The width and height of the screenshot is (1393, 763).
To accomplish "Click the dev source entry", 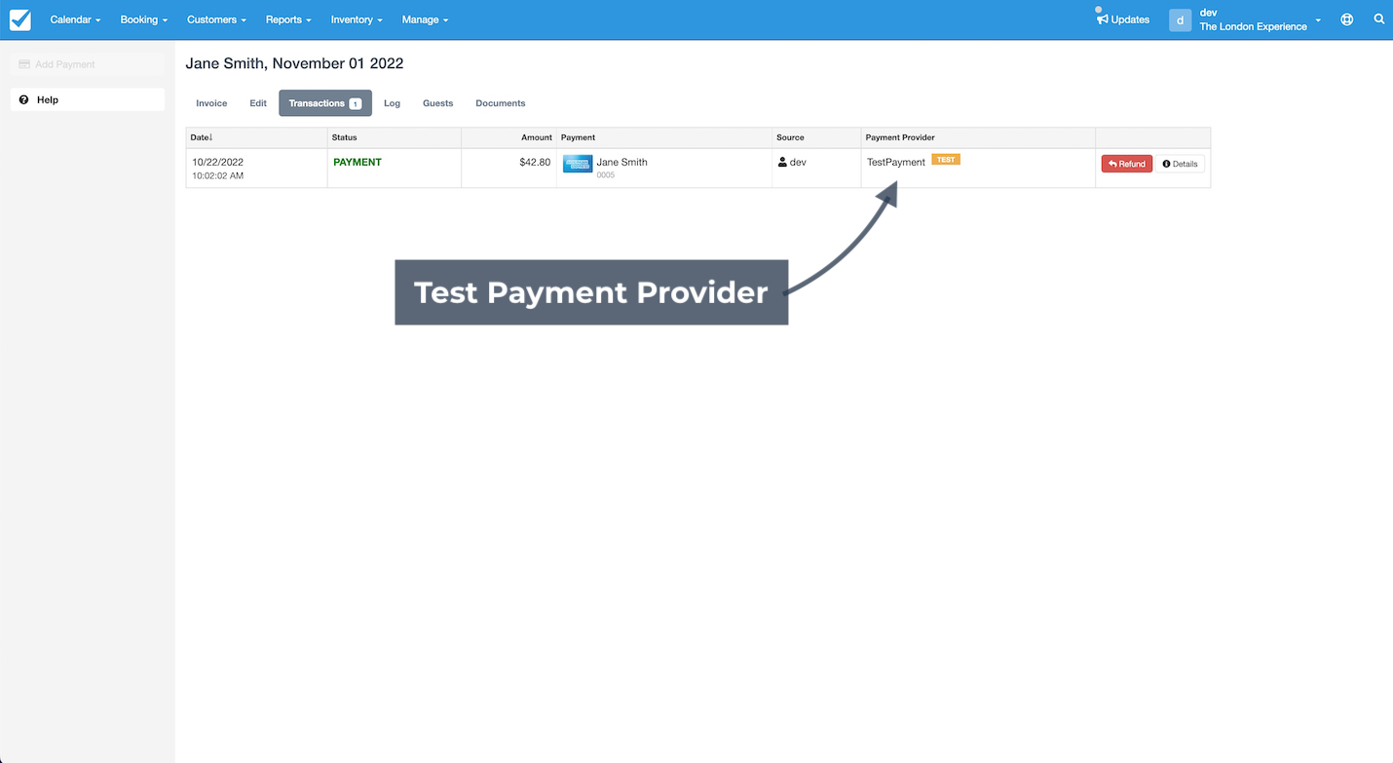I will point(792,163).
